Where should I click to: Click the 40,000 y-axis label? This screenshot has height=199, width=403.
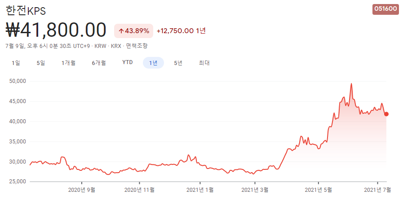point(18,121)
